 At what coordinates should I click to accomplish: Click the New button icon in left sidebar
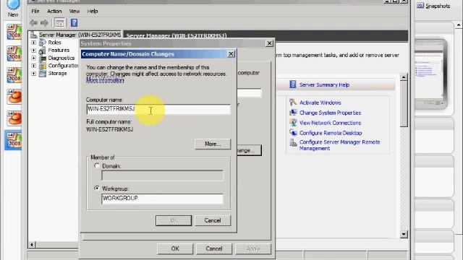click(13, 5)
